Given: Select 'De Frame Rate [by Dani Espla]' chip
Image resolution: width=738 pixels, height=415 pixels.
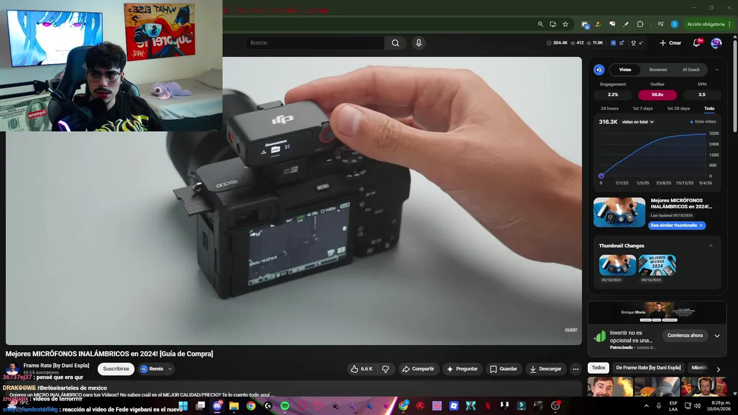Looking at the screenshot, I should click(x=648, y=368).
